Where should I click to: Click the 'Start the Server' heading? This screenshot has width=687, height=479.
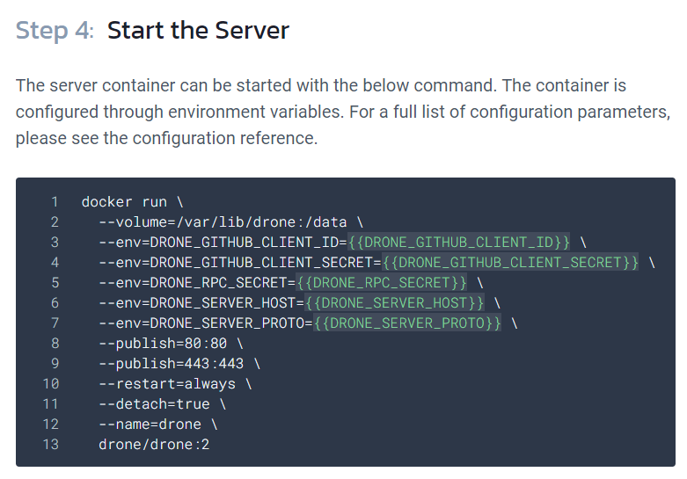198,31
